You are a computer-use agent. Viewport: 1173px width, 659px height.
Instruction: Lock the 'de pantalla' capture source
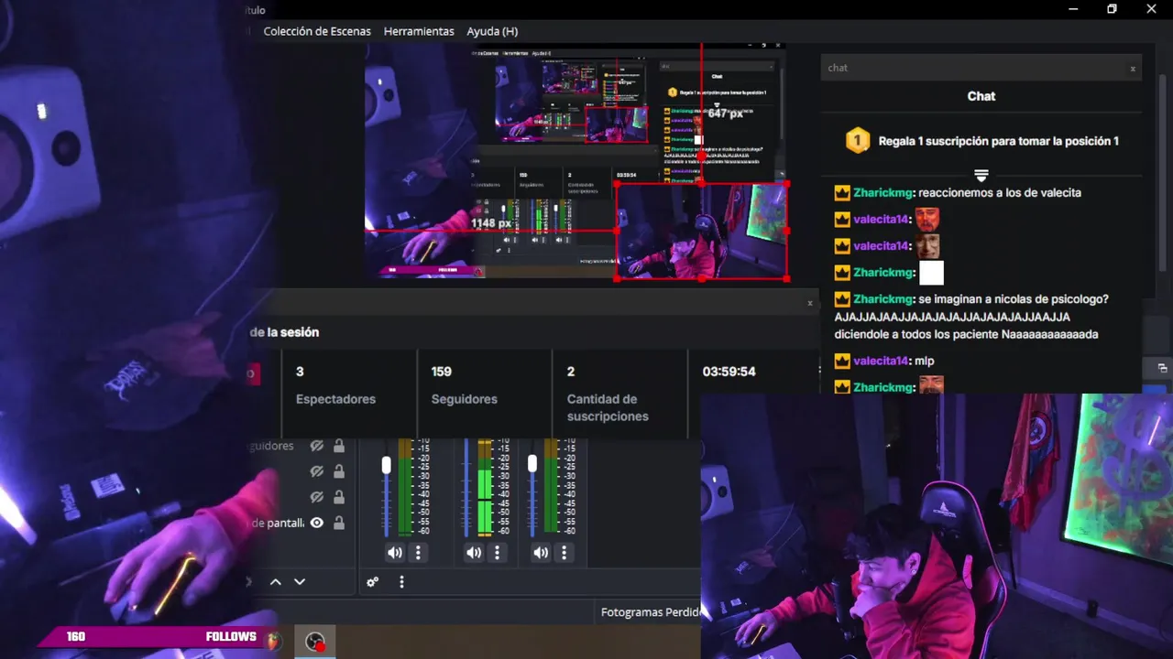tap(339, 523)
